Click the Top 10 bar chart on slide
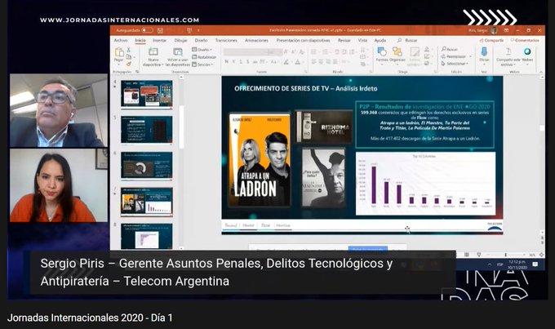This screenshot has height=329, width=555. [425, 184]
